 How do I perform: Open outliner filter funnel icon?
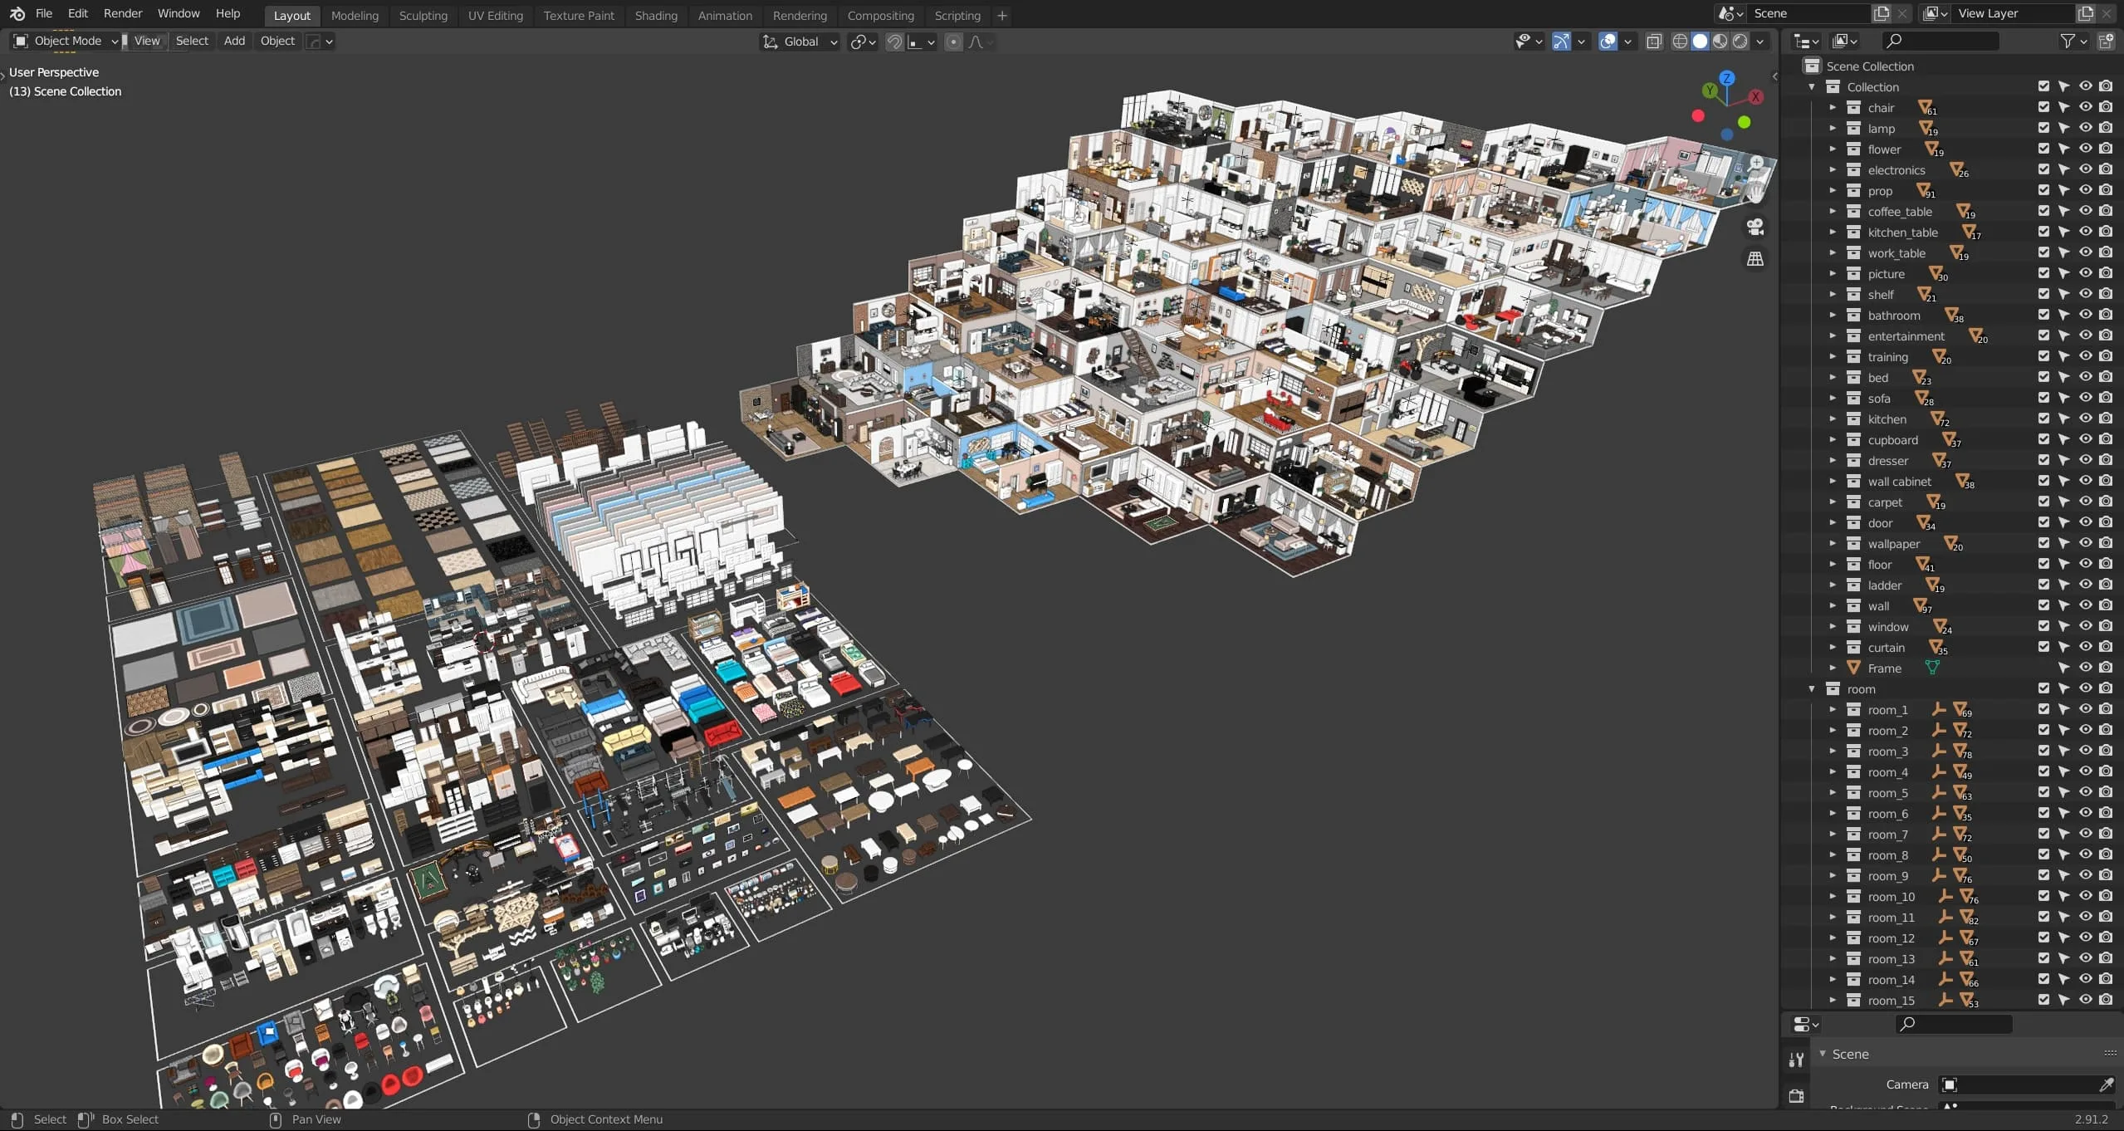point(2068,41)
